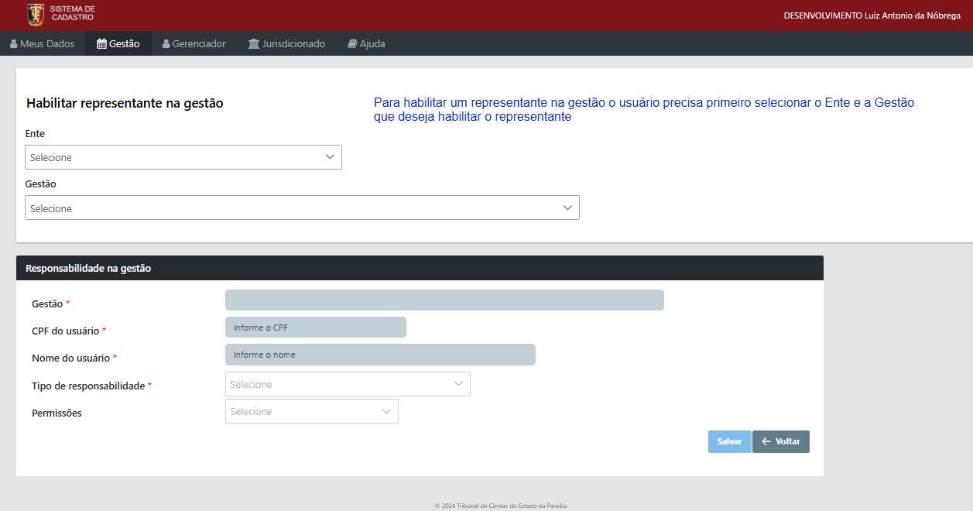Click the Sistema de Cadastro title text

click(73, 12)
